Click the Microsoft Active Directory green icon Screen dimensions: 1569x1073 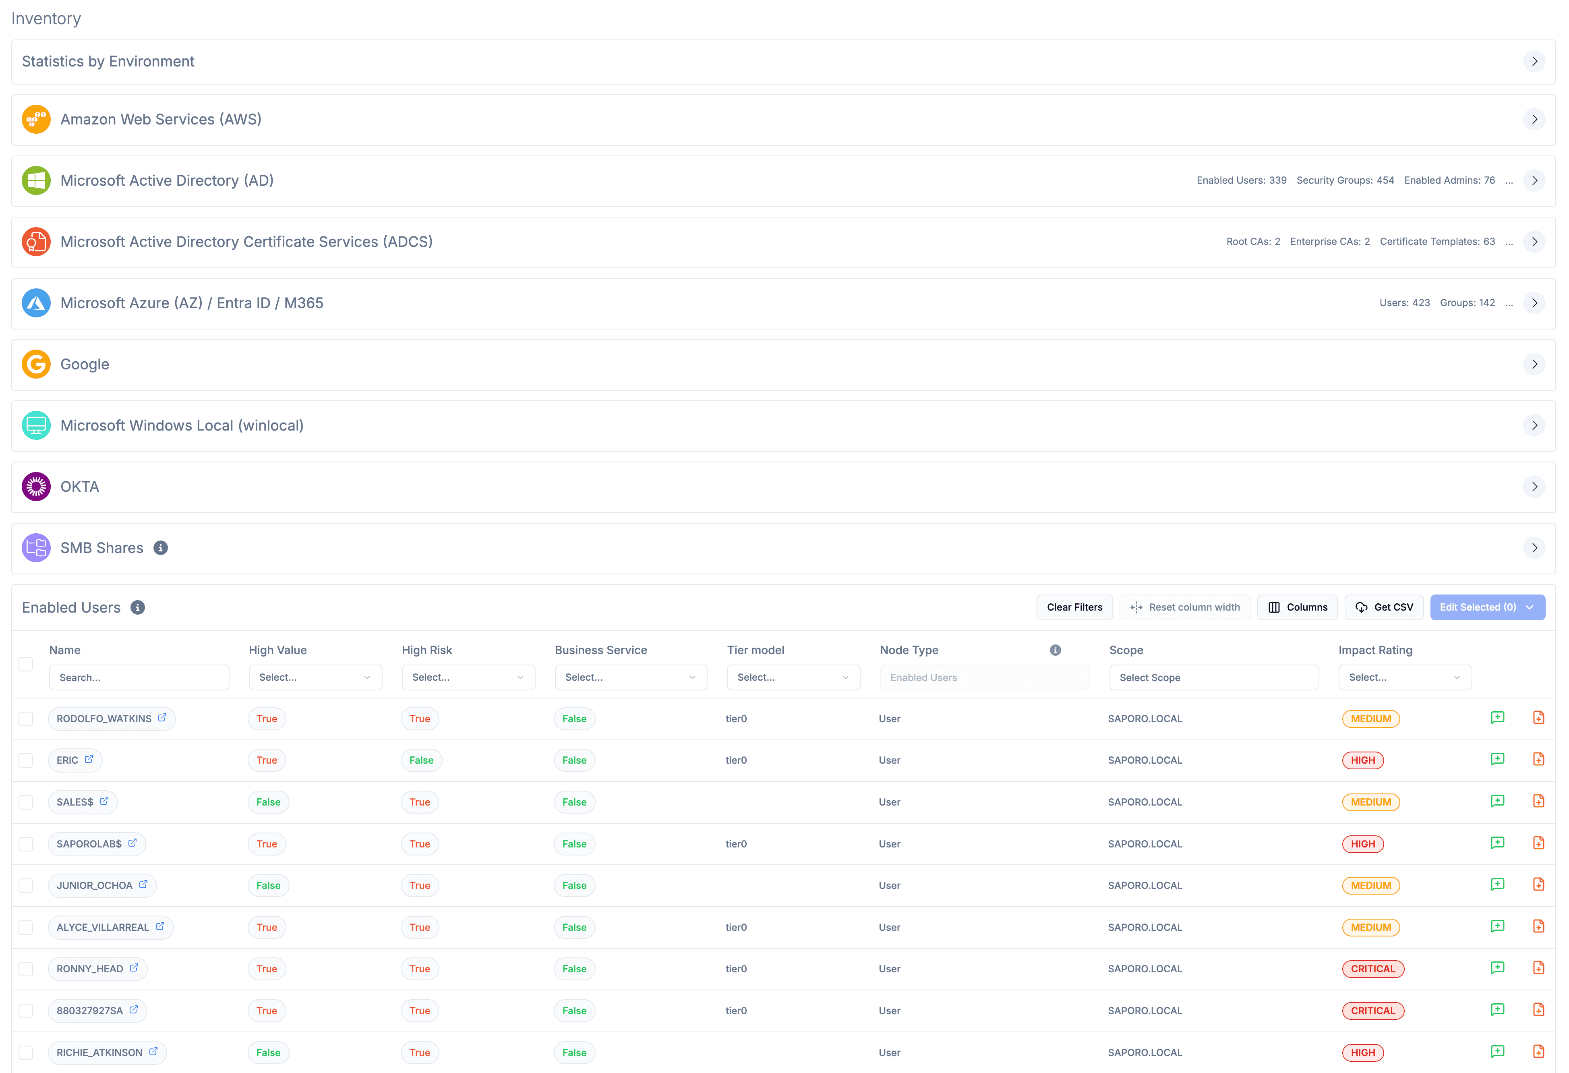point(36,180)
